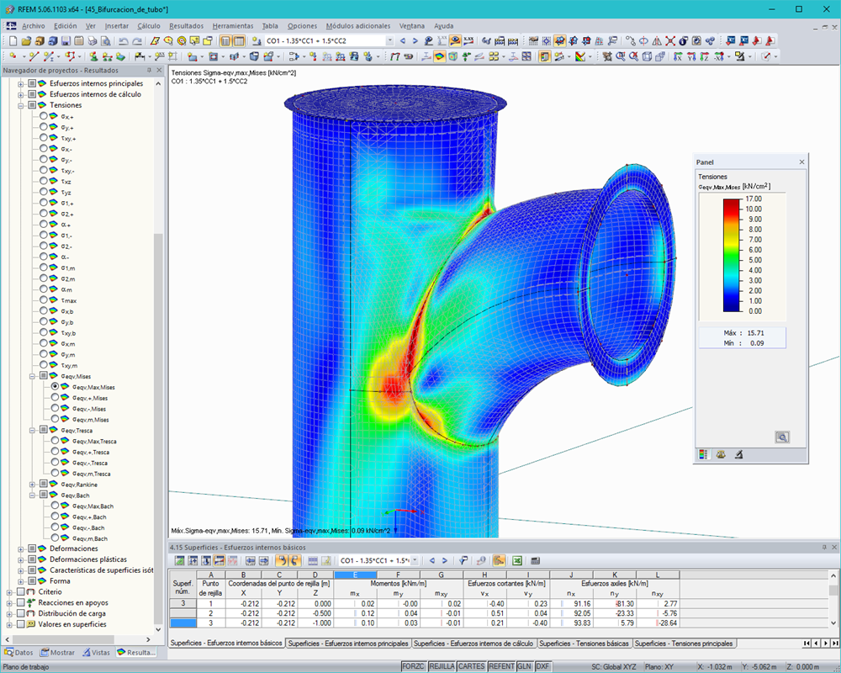Open the balance factors tab icon in Panel
This screenshot has width=841, height=673.
pos(721,454)
